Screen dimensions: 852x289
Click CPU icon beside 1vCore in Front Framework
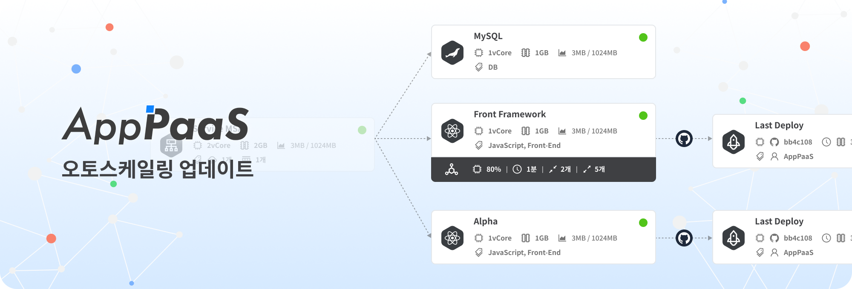pos(479,131)
